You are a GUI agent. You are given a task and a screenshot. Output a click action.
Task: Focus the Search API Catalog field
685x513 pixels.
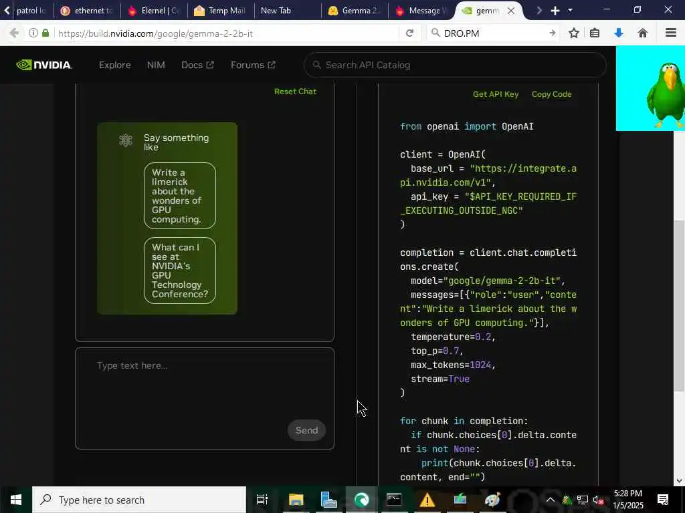455,65
